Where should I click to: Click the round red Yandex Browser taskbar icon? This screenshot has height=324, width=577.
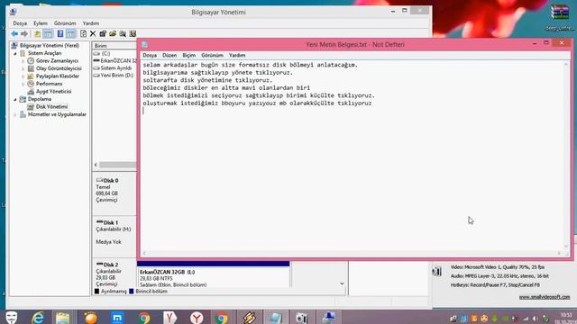[197, 318]
